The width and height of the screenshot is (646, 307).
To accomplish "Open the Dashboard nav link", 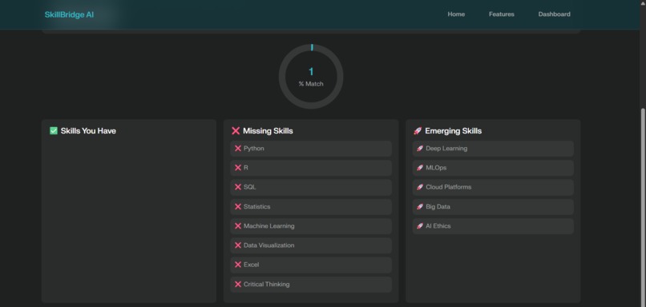I will click(554, 14).
